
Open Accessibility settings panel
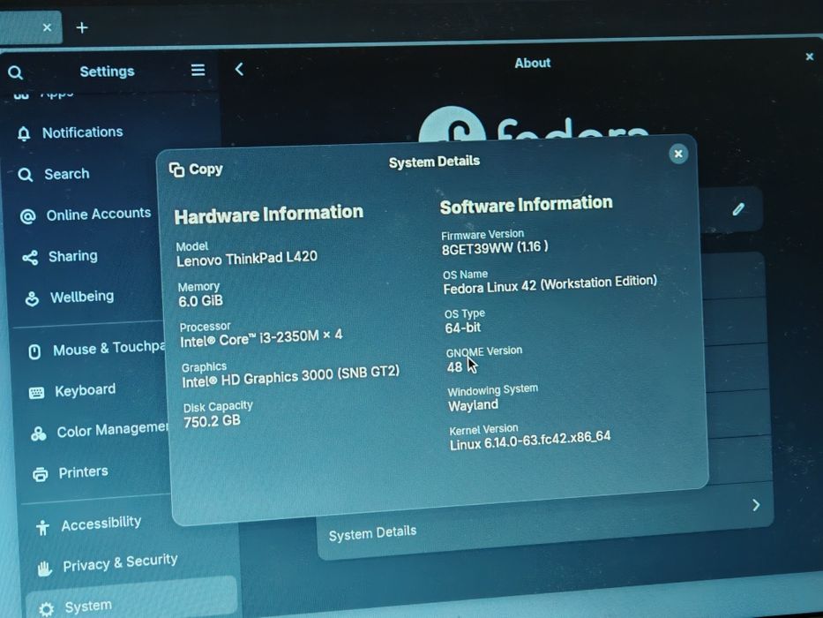click(100, 524)
